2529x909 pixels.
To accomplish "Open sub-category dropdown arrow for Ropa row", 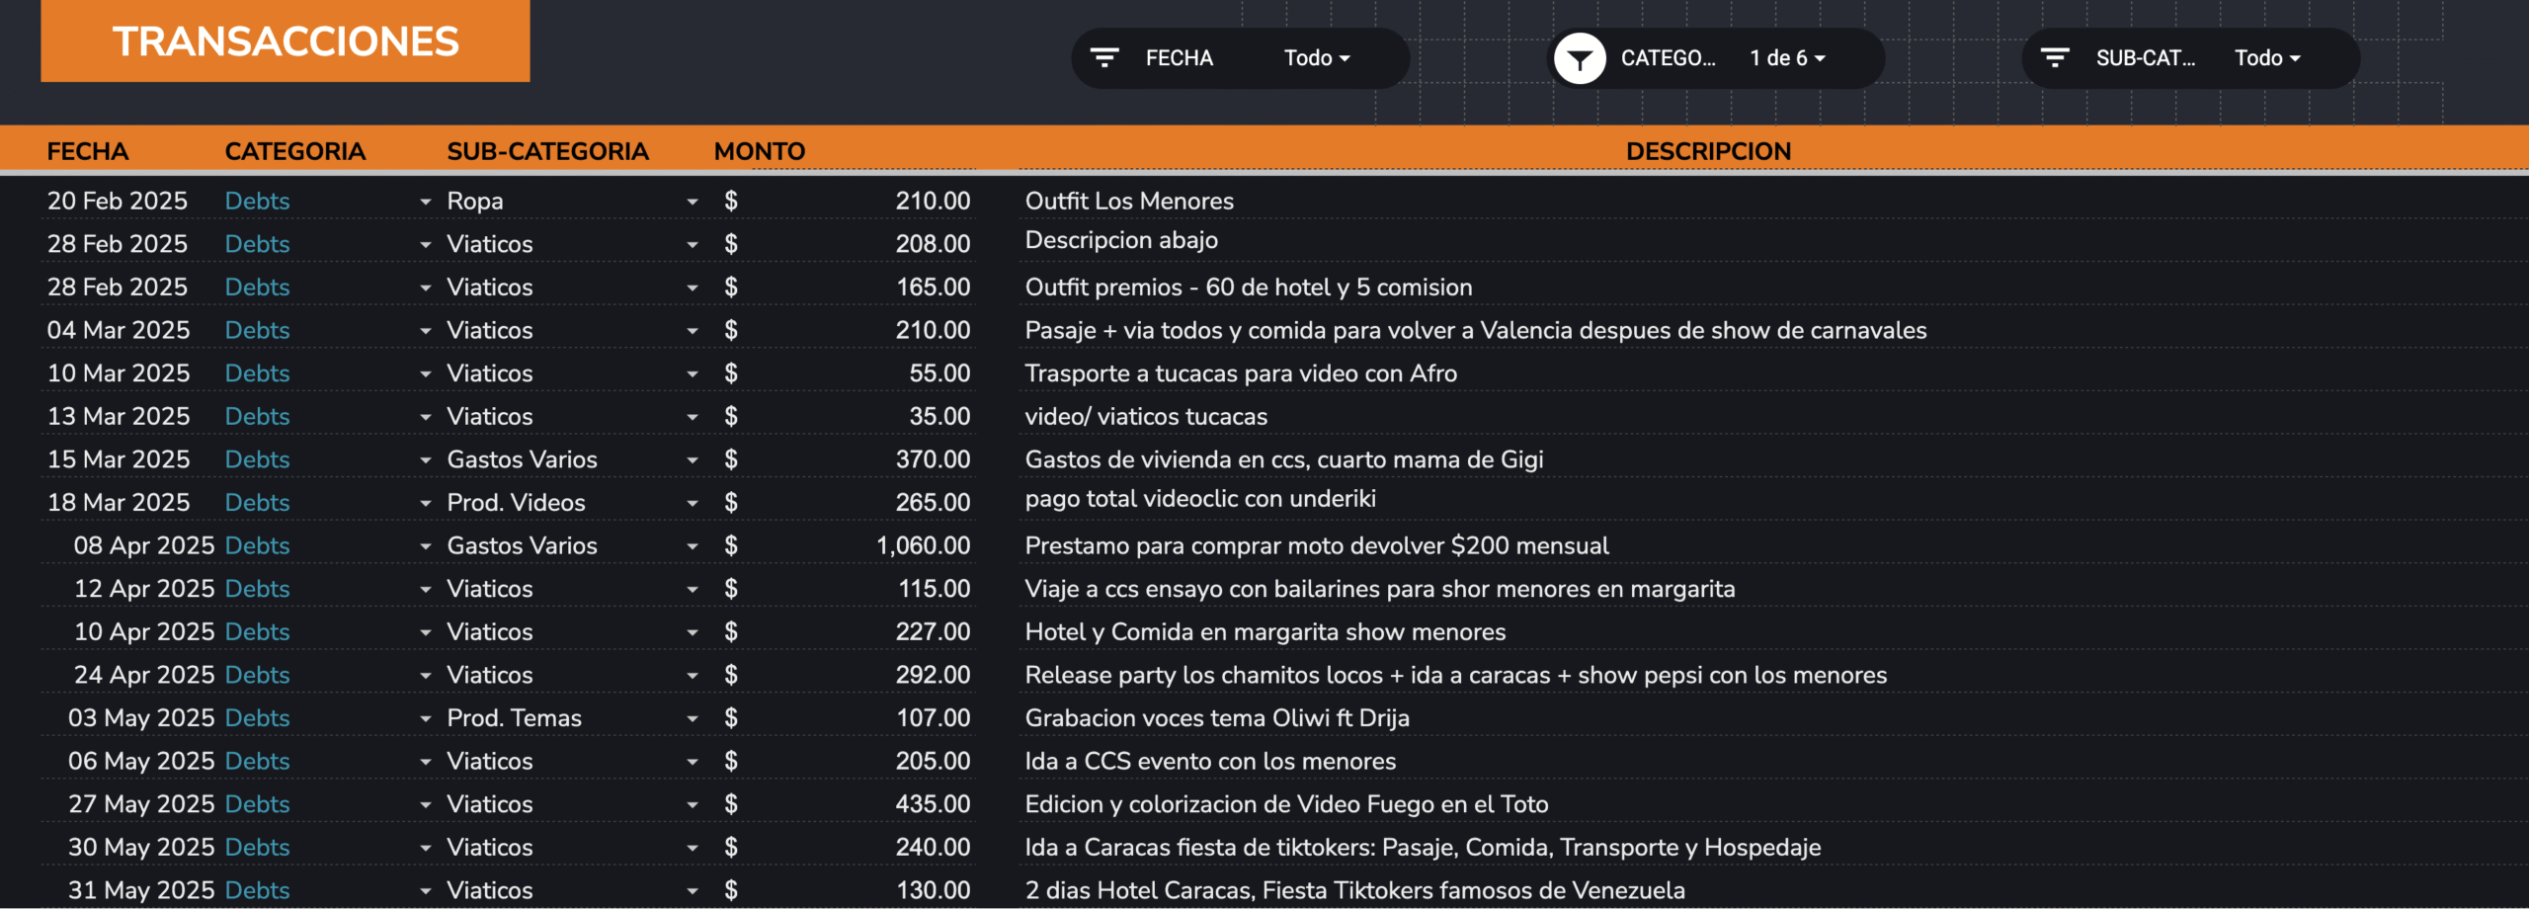I will 693,202.
